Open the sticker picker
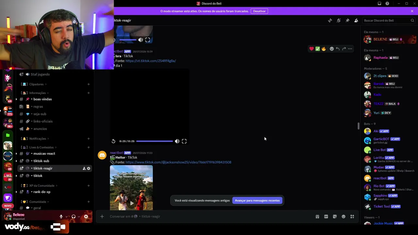This screenshot has height=235, width=418. click(335, 216)
